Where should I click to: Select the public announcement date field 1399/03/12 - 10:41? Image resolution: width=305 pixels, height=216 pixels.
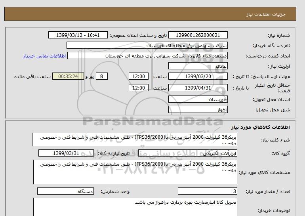(x=78, y=35)
